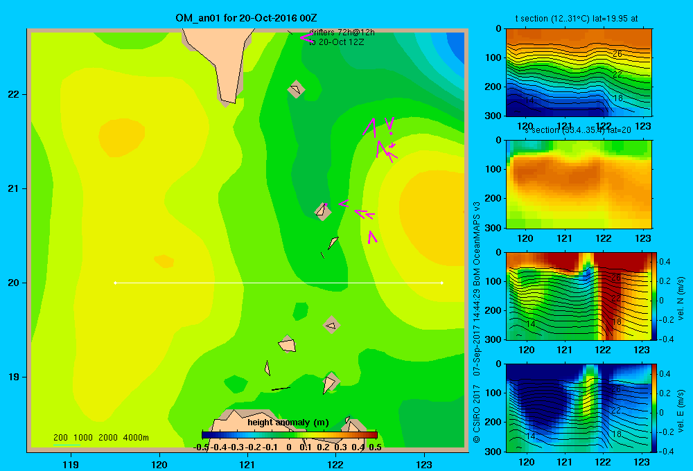Click longitude label 119 on main map

point(71,464)
